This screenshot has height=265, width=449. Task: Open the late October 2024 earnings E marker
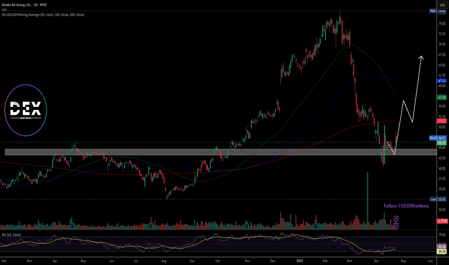click(x=246, y=226)
